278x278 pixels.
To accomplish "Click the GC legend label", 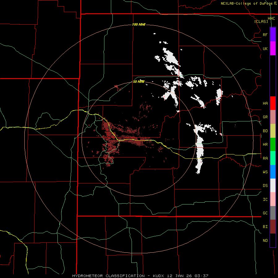I will point(265,213).
